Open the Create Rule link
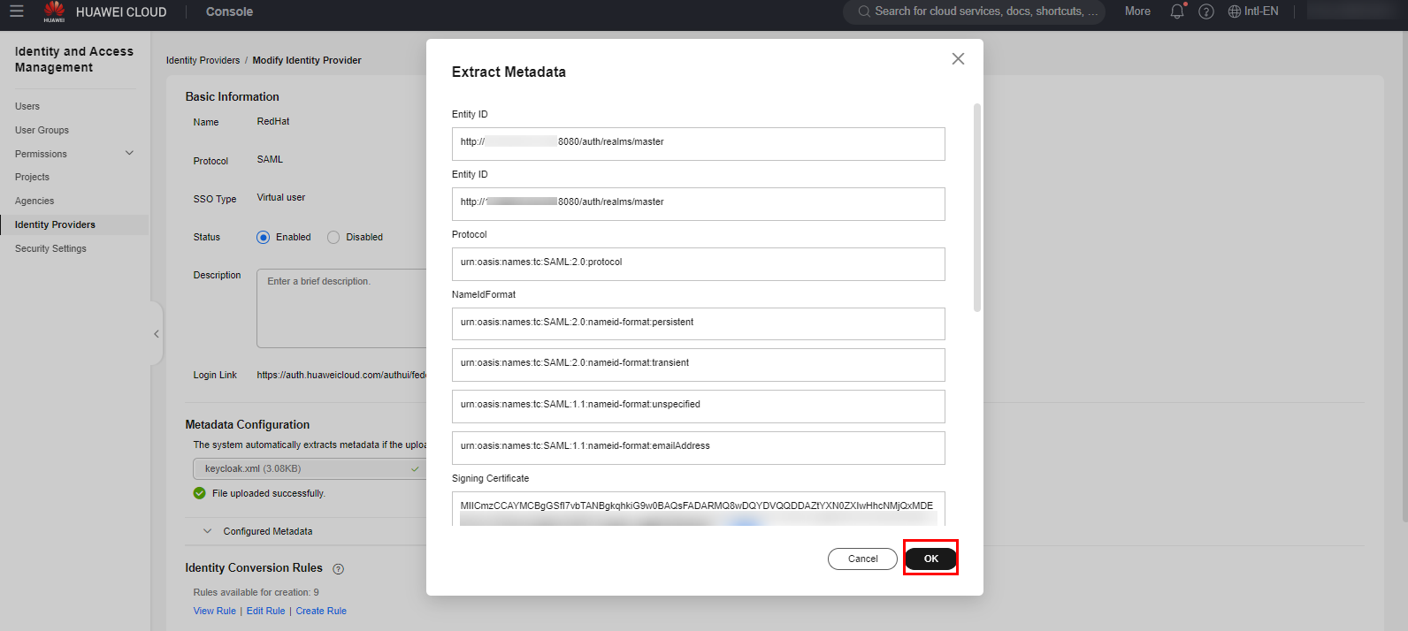The width and height of the screenshot is (1408, 631). [x=321, y=612]
